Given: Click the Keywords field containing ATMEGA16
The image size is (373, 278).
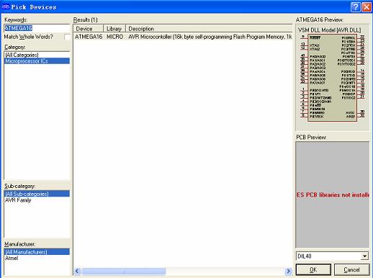Looking at the screenshot, I should point(37,28).
